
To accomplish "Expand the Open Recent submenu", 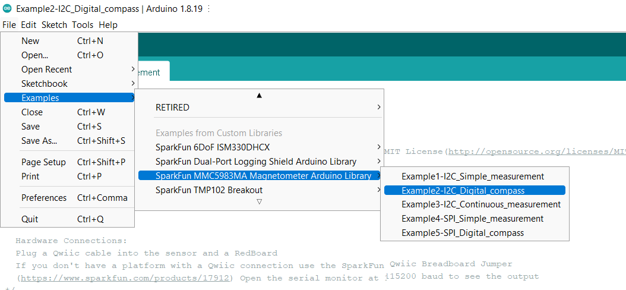I will [x=69, y=70].
